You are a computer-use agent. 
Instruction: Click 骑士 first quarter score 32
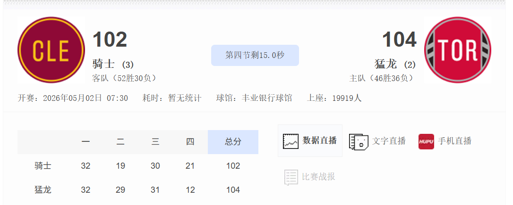point(85,166)
